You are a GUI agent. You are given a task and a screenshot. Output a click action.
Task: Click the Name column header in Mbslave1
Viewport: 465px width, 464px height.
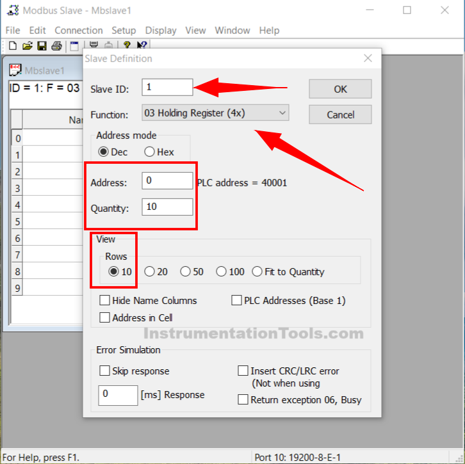53,120
